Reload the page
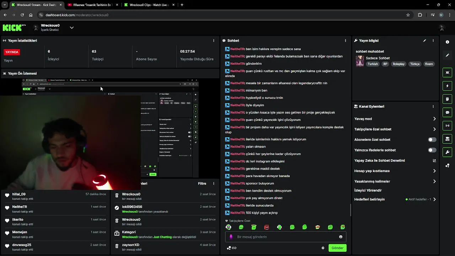 pyautogui.click(x=22, y=15)
